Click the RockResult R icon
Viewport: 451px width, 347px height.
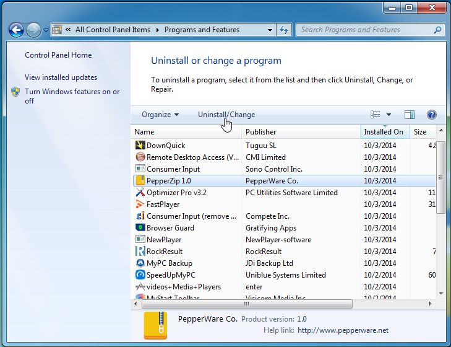(x=140, y=251)
